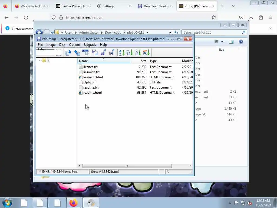Click the scrollbar left arrow in WinImage
The image size is (277, 208).
pos(80,166)
